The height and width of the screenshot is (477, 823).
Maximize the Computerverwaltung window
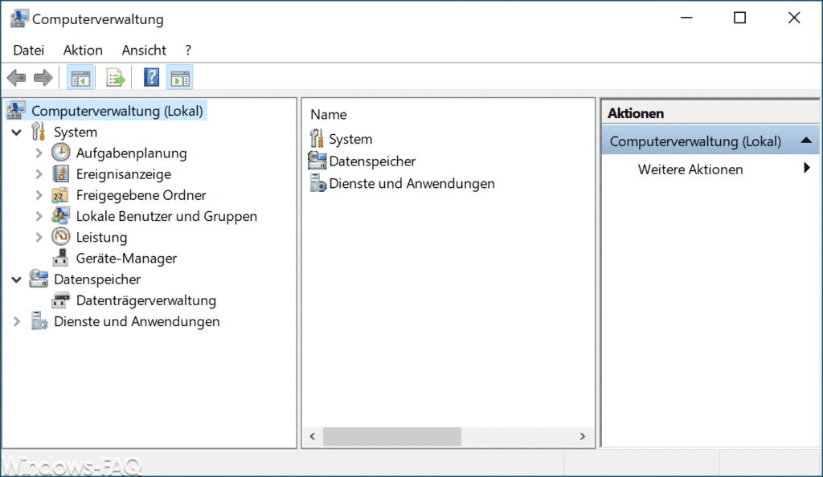click(x=739, y=18)
